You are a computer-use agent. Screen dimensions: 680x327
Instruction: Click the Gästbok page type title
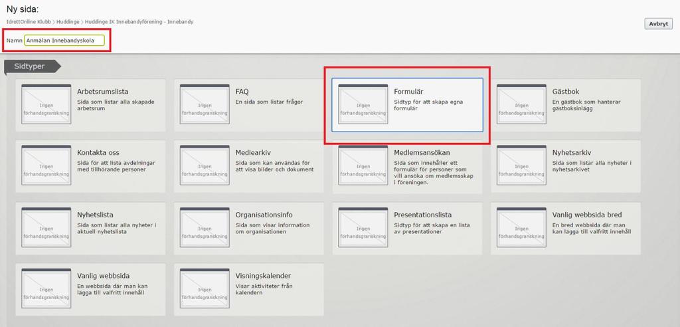pos(566,92)
